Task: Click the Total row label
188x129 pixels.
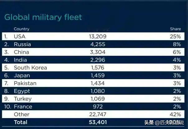Action: 21,122
